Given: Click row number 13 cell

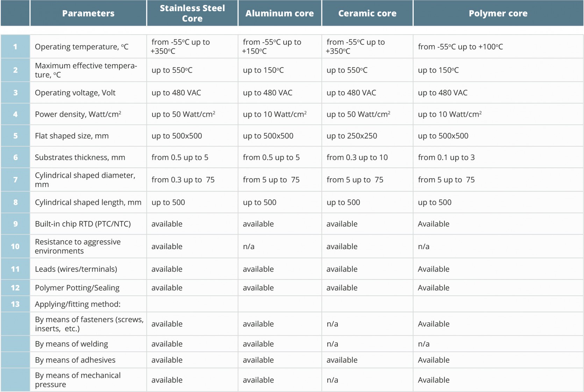Looking at the screenshot, I should coord(15,304).
